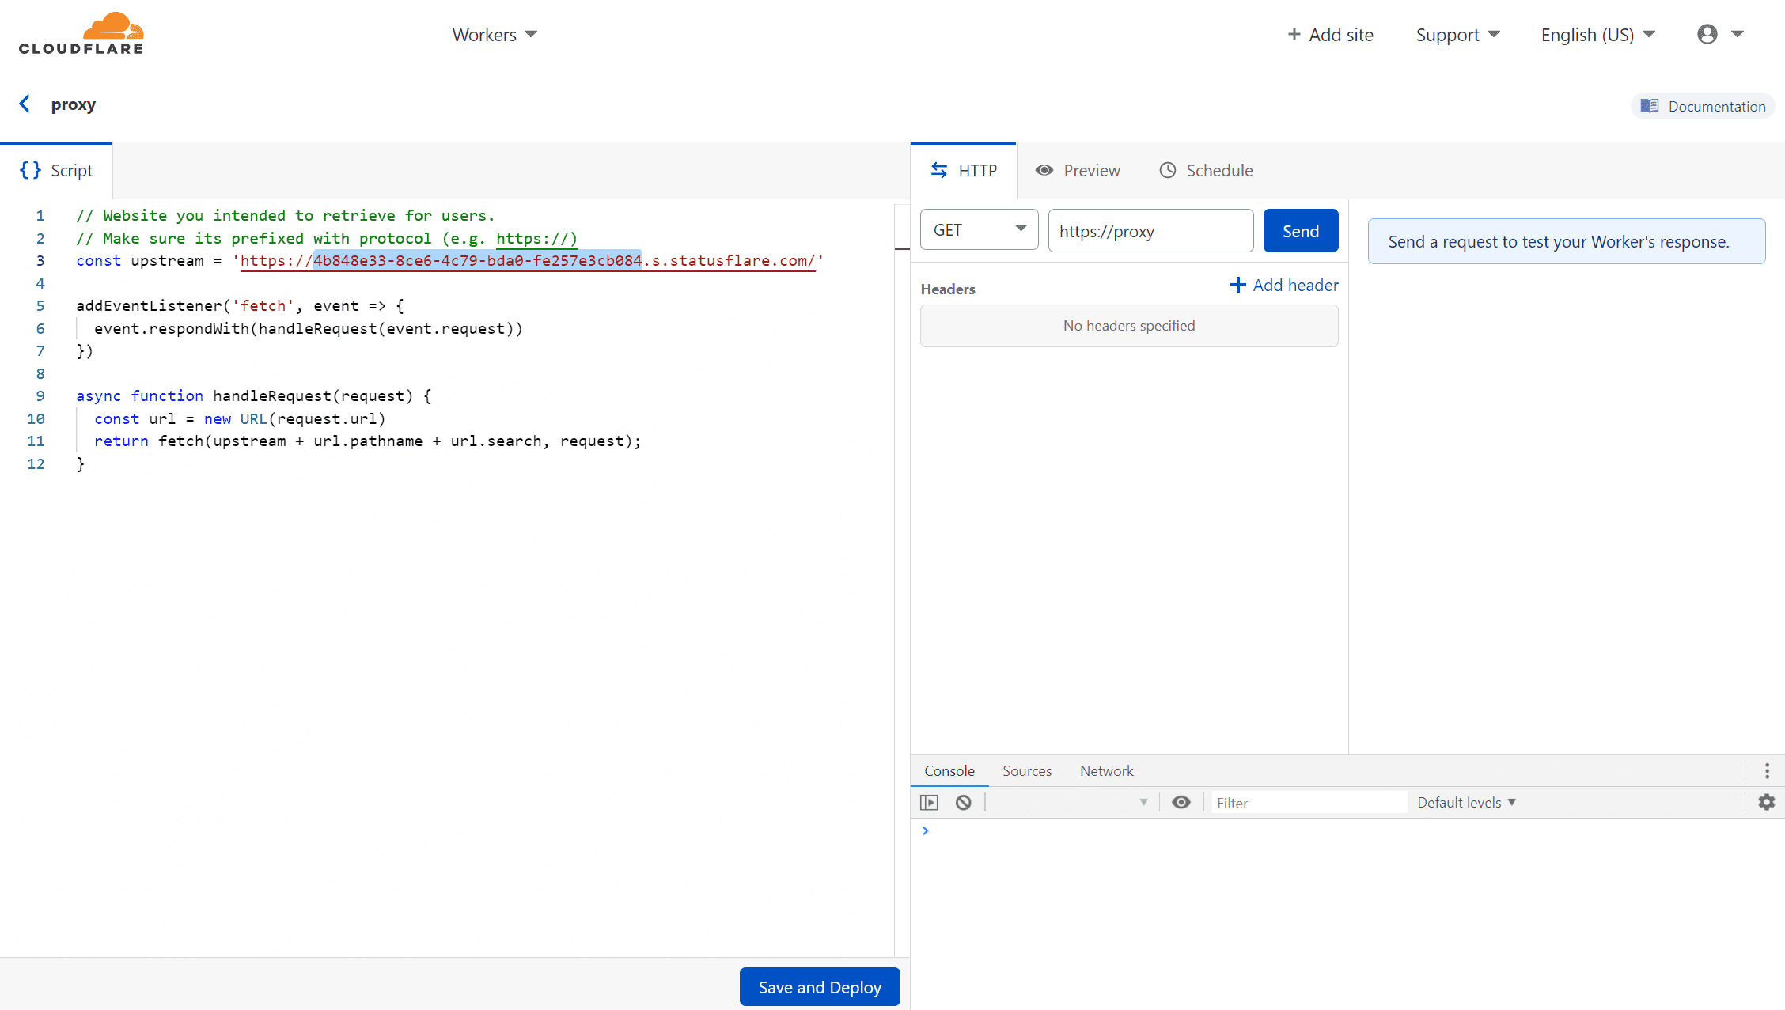Expand the English (US) language selector
The image size is (1785, 1010).
click(1597, 35)
